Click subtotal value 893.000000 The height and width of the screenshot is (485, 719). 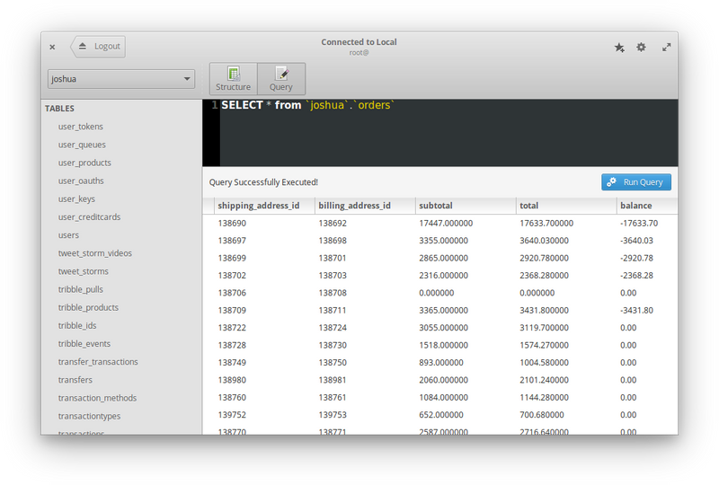coord(441,363)
